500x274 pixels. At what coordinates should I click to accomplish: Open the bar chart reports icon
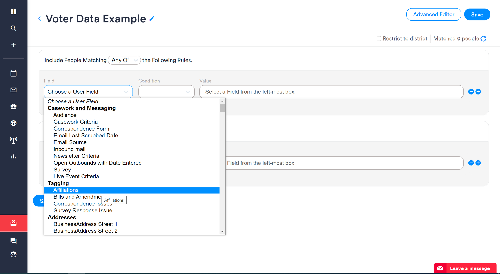tap(14, 156)
